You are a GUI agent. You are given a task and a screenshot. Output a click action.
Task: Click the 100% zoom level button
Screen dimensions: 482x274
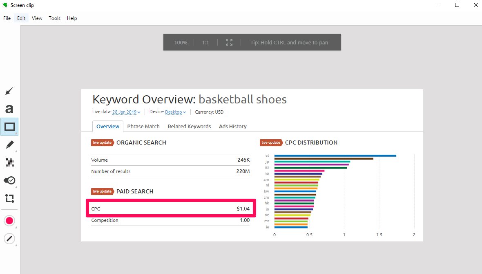click(x=181, y=42)
